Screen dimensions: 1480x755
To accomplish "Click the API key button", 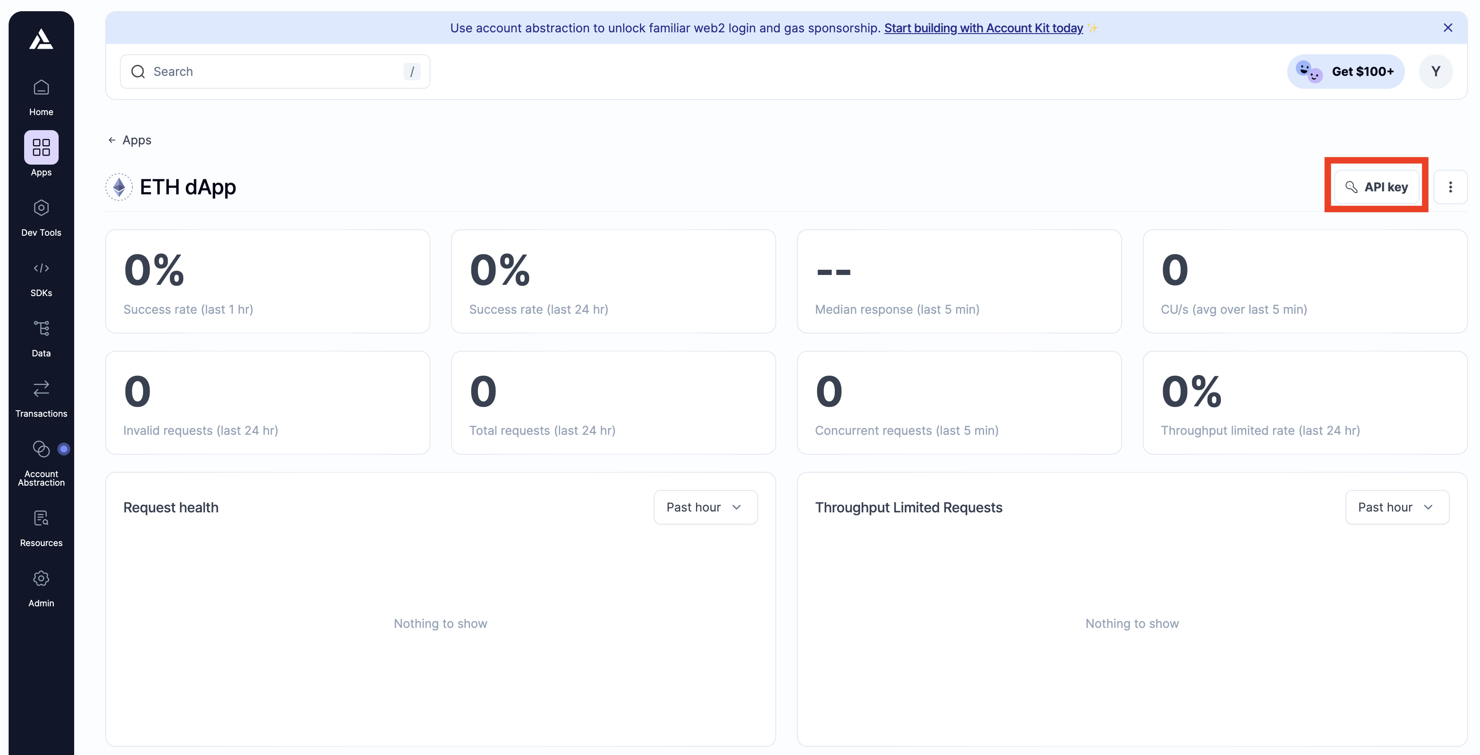I will click(x=1377, y=187).
